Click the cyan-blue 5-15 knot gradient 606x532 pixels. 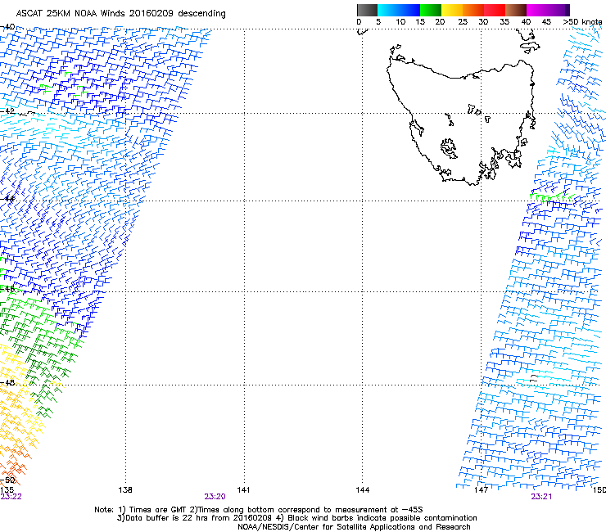coord(399,10)
